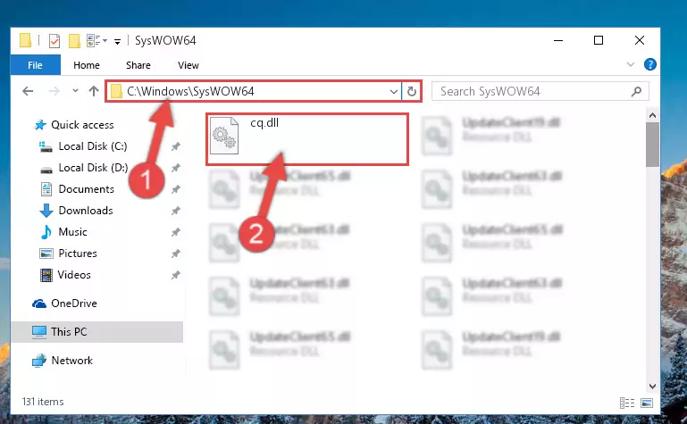
Task: Switch to details view icon in status bar
Action: pos(627,403)
